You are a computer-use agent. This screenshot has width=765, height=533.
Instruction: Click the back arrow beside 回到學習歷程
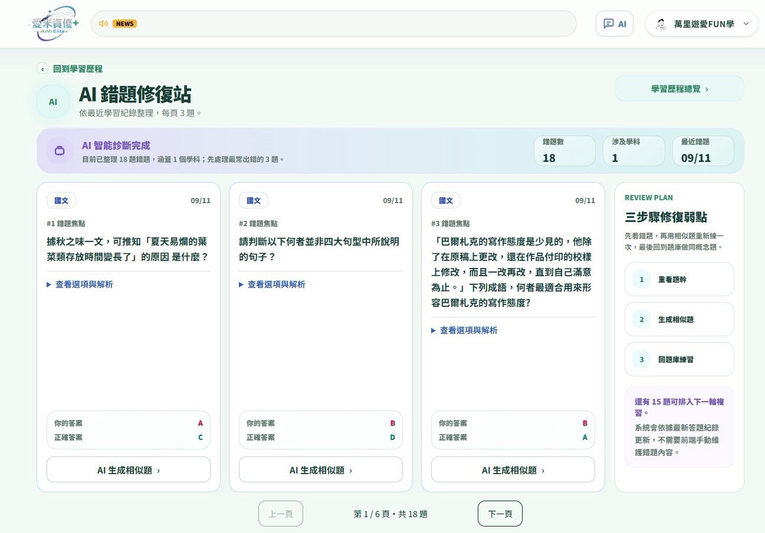[42, 69]
